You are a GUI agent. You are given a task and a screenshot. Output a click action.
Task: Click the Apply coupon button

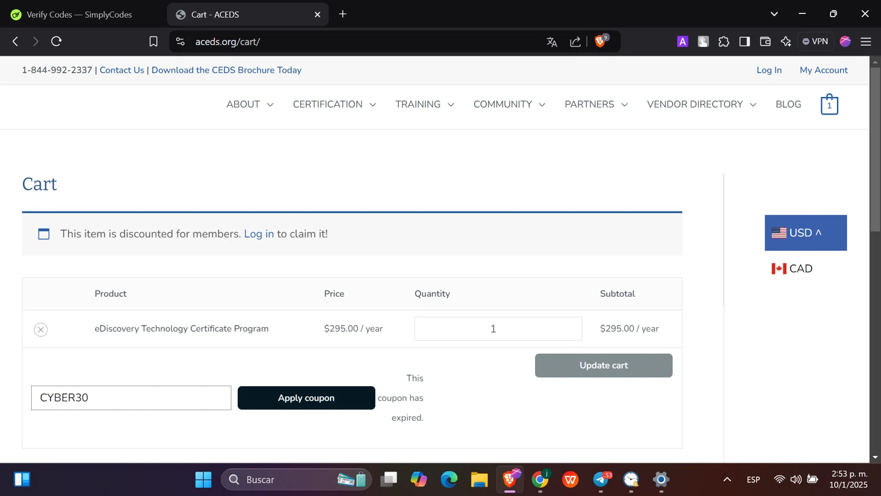306,398
